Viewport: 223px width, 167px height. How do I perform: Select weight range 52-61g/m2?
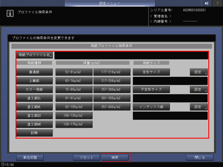coord(74,72)
